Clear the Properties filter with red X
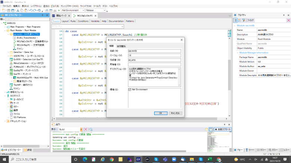Image resolution: width=291 pixels, height=163 pixels. [288, 20]
